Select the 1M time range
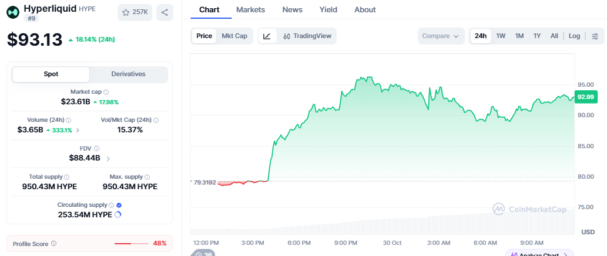Viewport: 607px width, 256px height. (519, 36)
